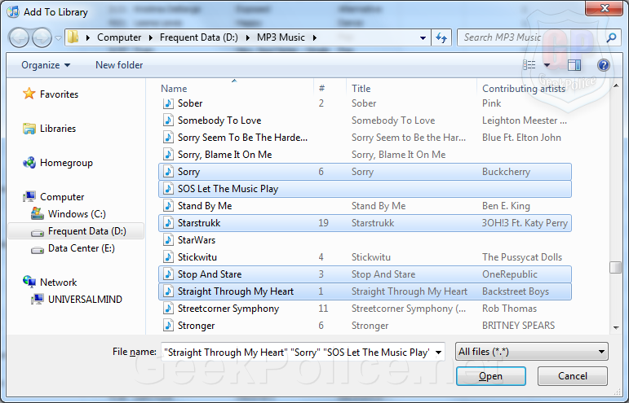Sort by the Title column header
Screen dimensions: 629x403
pyautogui.click(x=361, y=89)
